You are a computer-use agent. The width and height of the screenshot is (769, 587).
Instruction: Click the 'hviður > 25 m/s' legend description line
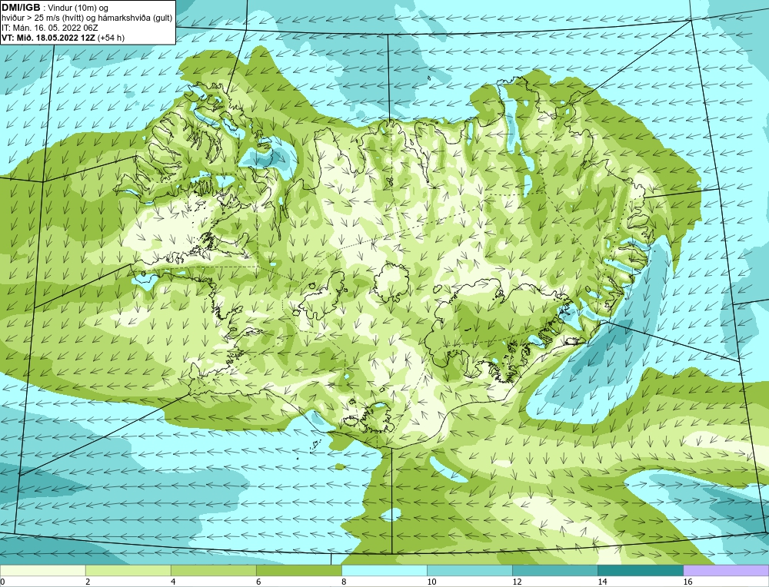[87, 18]
